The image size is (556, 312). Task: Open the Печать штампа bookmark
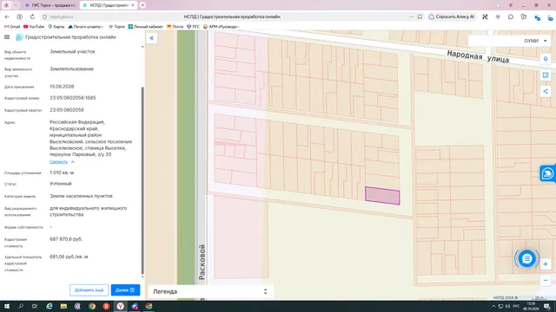click(85, 27)
